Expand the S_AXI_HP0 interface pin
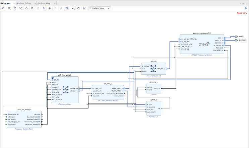 tap(181, 42)
